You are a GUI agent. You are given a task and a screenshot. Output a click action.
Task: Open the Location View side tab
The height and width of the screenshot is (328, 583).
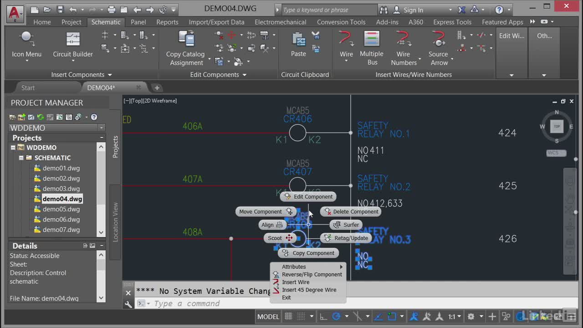115,222
